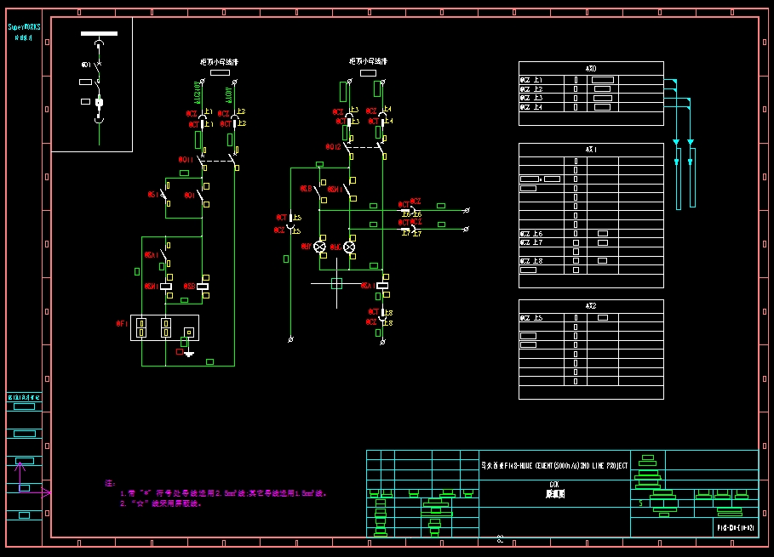774x557 pixels.
Task: Select the AX0 terminal table header
Action: click(x=591, y=69)
